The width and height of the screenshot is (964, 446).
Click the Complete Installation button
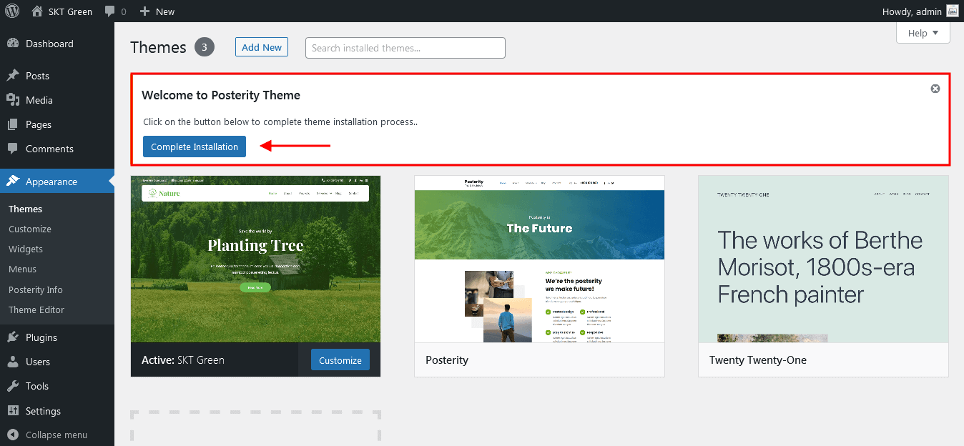click(195, 147)
